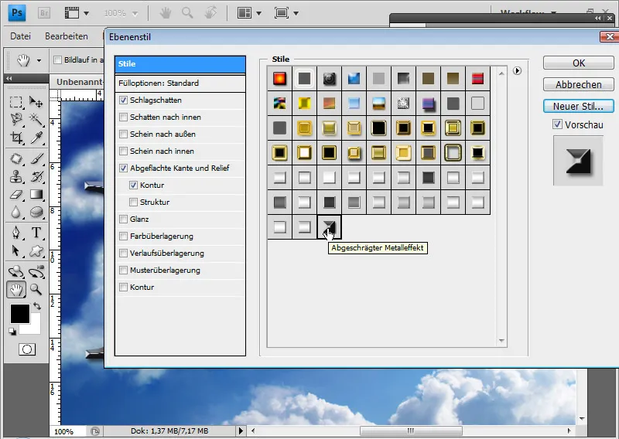Select the 3D Rotate tool
The width and height of the screenshot is (619, 439).
click(x=15, y=272)
